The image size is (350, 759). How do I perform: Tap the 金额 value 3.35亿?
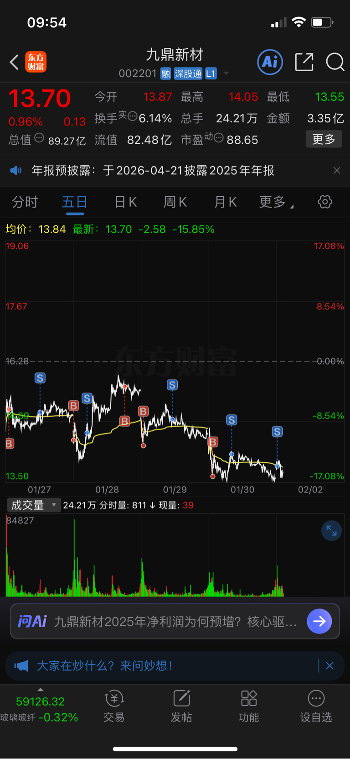click(x=325, y=118)
